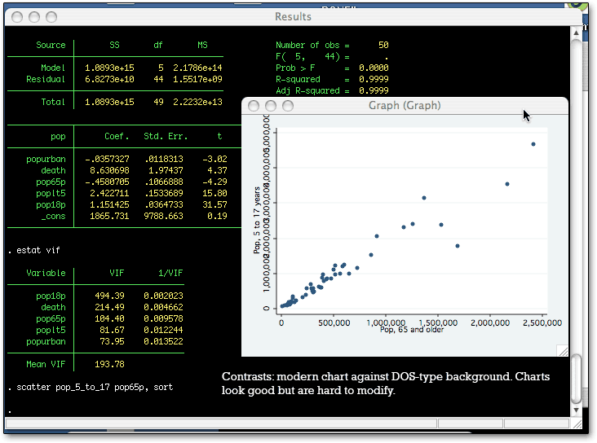
Task: Click the death VIF value 214.49
Action: pos(109,307)
